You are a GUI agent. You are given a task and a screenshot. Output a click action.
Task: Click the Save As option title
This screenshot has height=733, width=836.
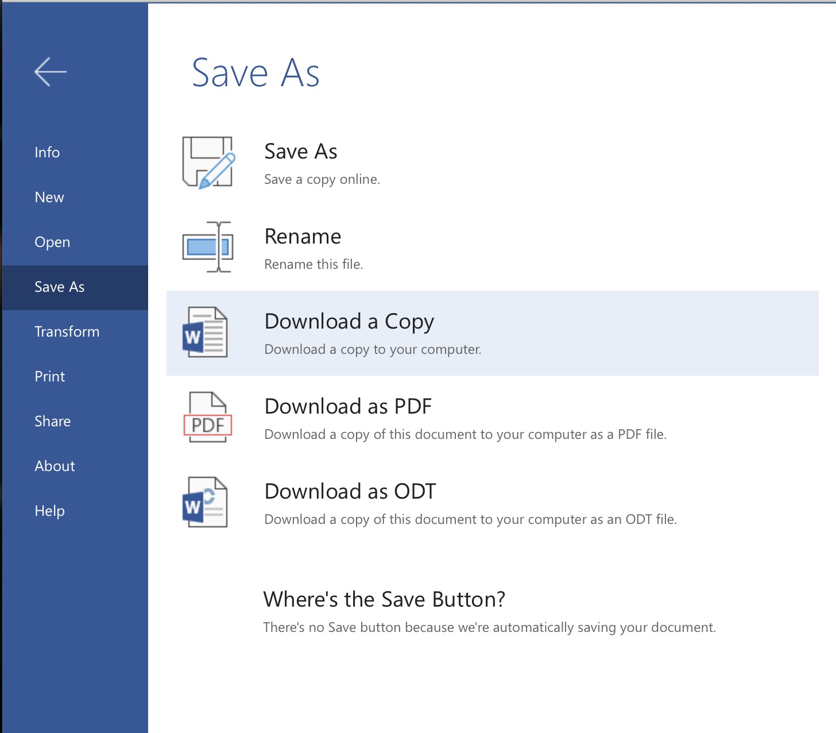[301, 152]
